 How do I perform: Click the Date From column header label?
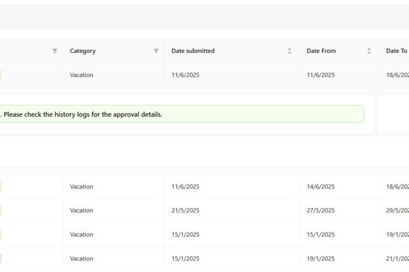(321, 51)
